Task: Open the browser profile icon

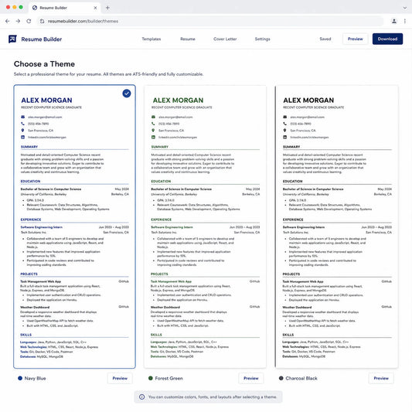Action: point(394,22)
